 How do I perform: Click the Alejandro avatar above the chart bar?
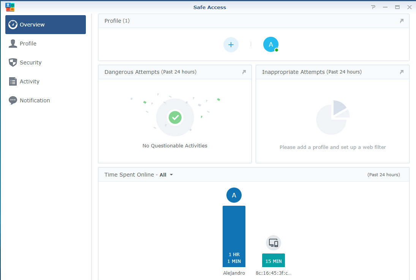(x=234, y=195)
